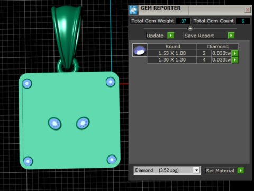Screen dimensions: 254x191
Task: Select the center-left oval gem
Action: coord(55,124)
